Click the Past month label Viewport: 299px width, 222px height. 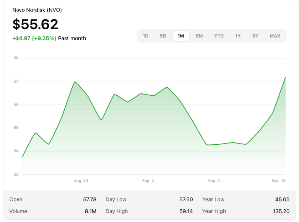(72, 38)
